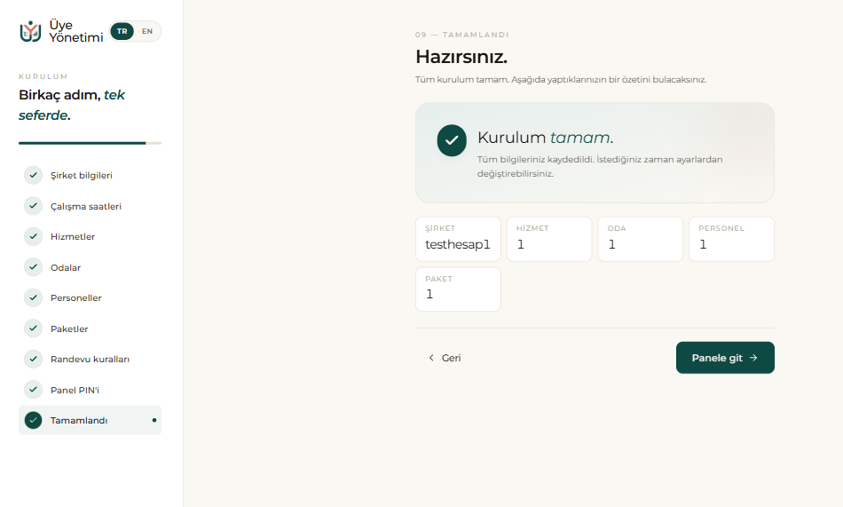843x507 pixels.
Task: Select the TR language option
Action: pyautogui.click(x=122, y=31)
